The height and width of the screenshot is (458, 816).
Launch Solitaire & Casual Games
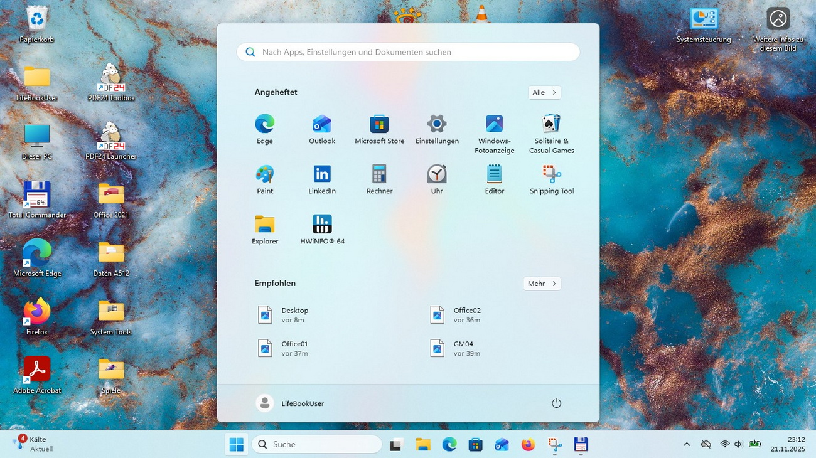552,125
